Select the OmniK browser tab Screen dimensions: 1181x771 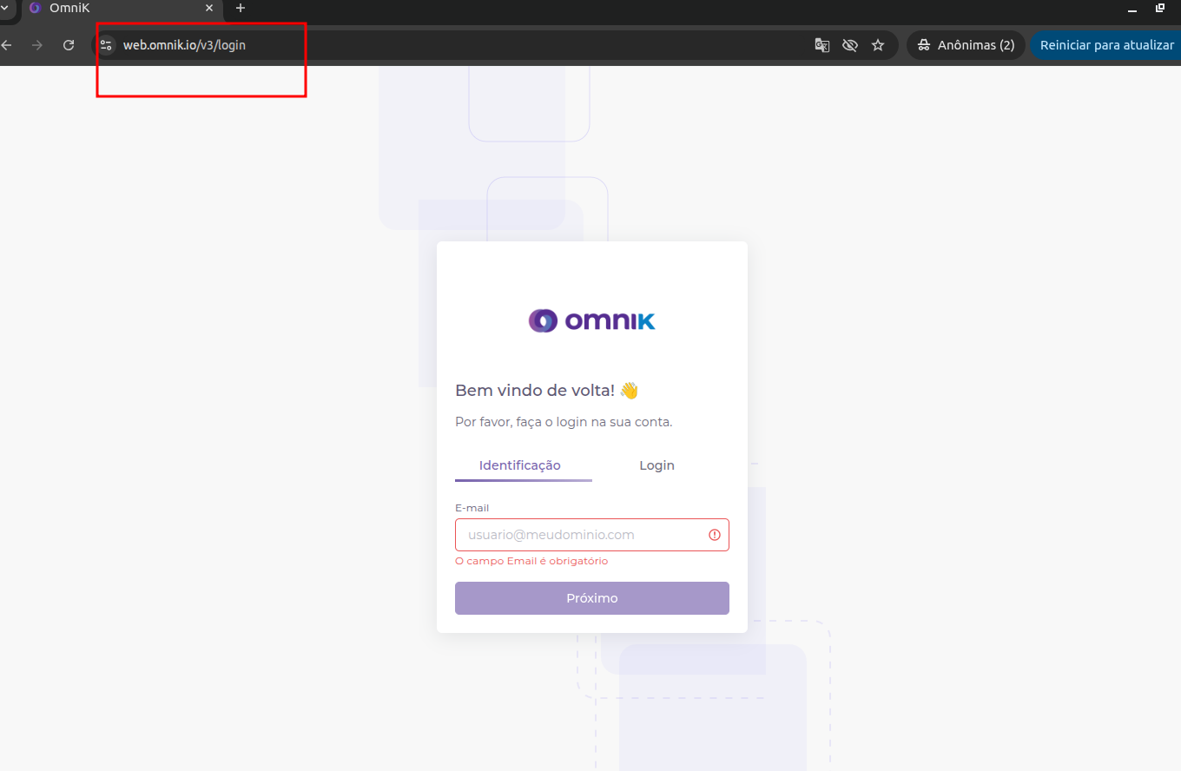coord(113,8)
